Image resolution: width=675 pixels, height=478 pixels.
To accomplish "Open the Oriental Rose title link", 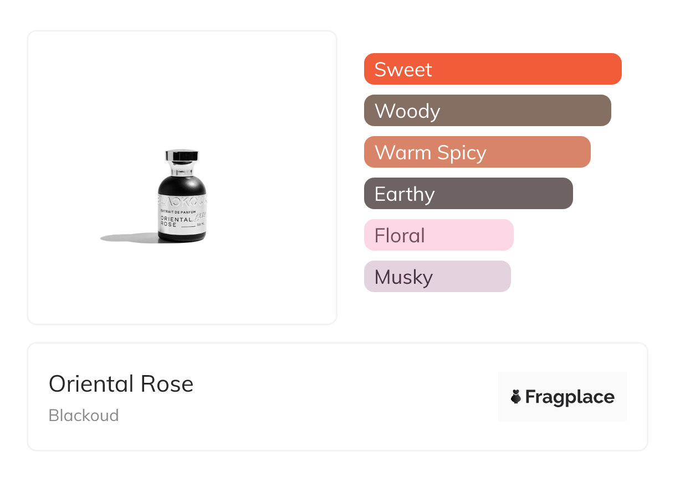I will click(121, 384).
